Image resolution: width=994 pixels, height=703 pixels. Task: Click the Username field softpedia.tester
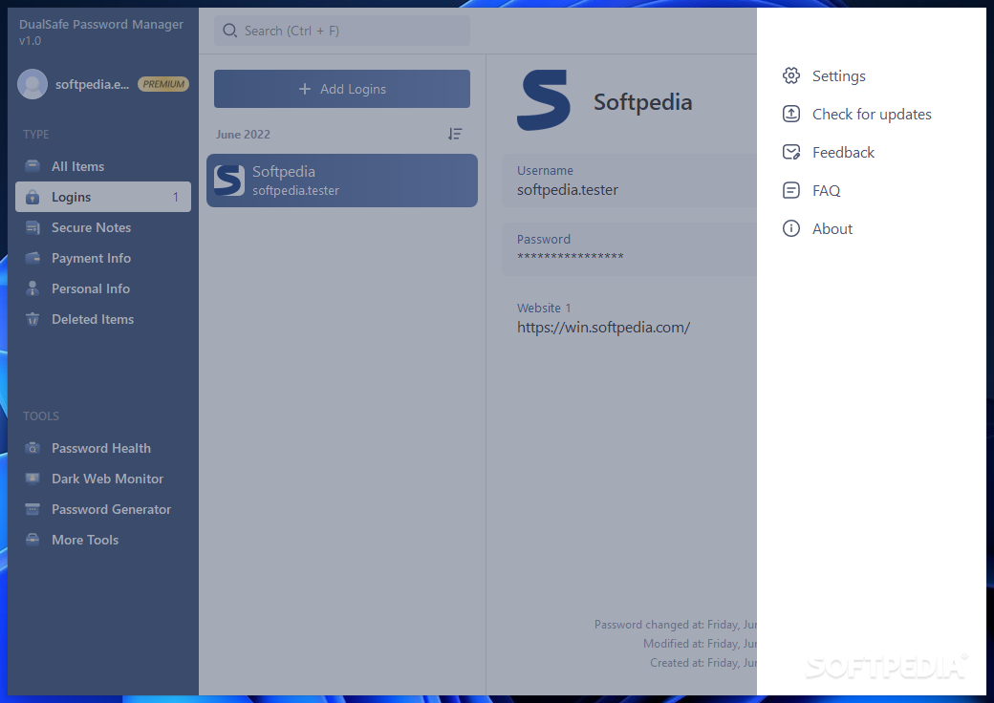629,181
